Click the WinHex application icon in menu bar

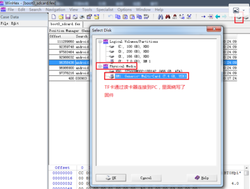tap(3, 9)
